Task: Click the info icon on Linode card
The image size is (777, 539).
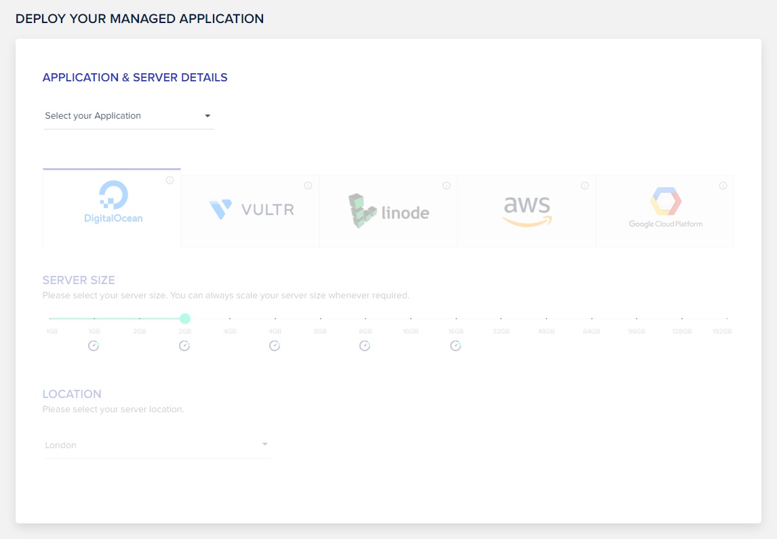Action: [x=447, y=186]
